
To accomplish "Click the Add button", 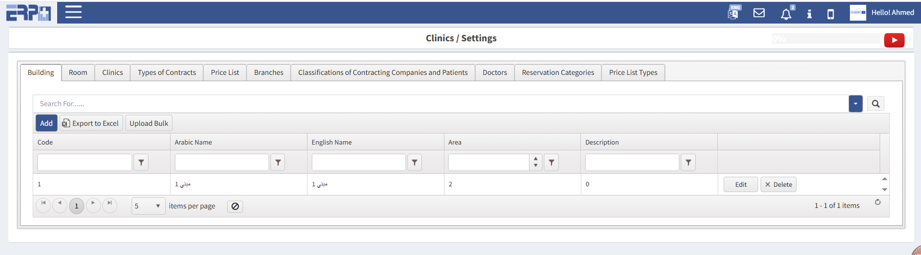I will click(x=47, y=123).
